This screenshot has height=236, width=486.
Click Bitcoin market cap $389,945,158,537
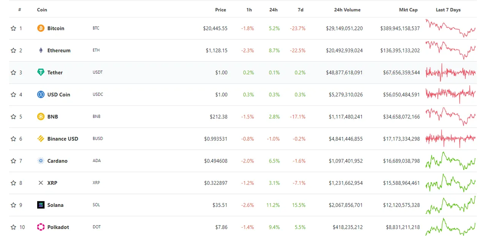(x=400, y=28)
